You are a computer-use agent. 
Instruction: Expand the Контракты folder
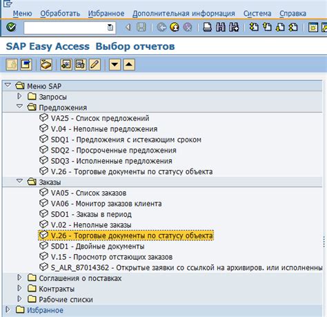(19, 288)
